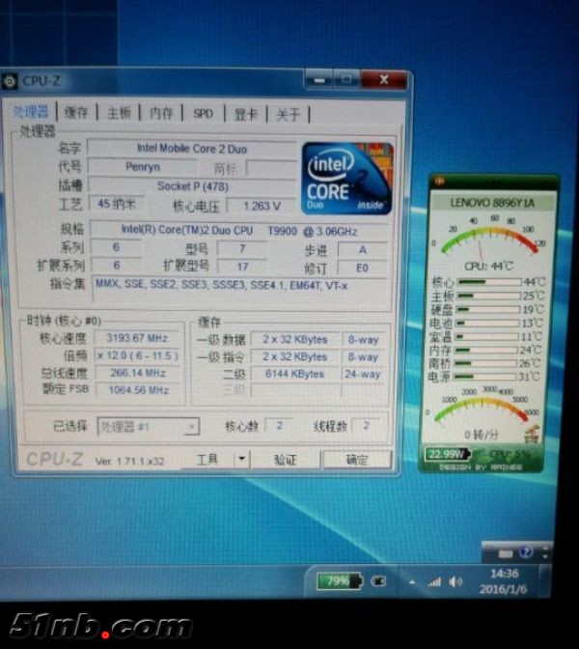The width and height of the screenshot is (579, 649).
Task: Switch to the 主板 tab
Action: [x=120, y=113]
